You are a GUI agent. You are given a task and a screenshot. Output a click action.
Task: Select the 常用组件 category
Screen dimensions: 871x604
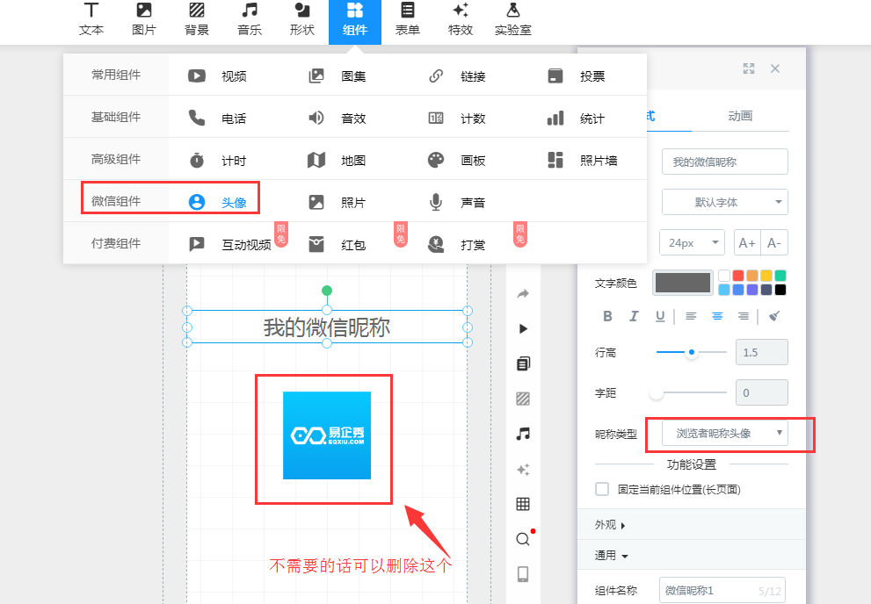click(116, 75)
